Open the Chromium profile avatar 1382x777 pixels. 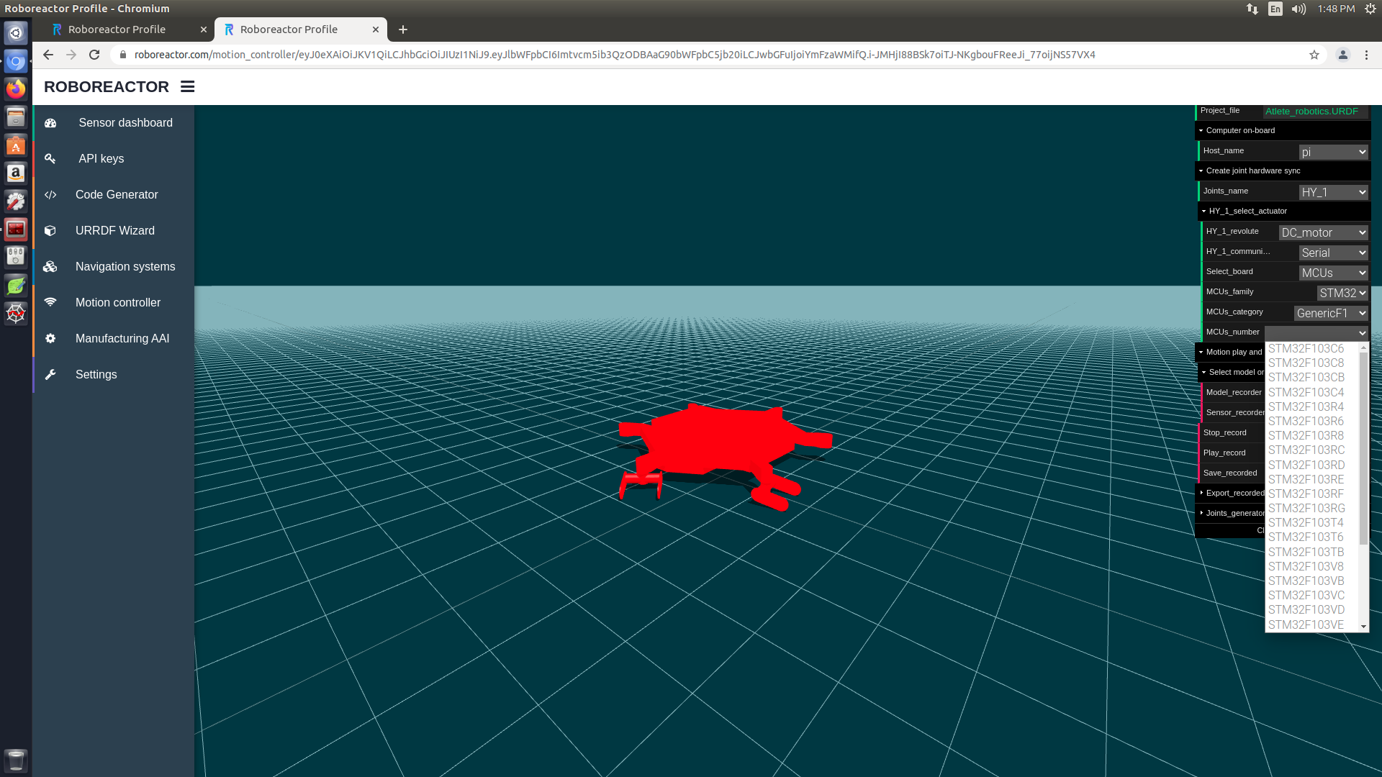(x=1343, y=55)
